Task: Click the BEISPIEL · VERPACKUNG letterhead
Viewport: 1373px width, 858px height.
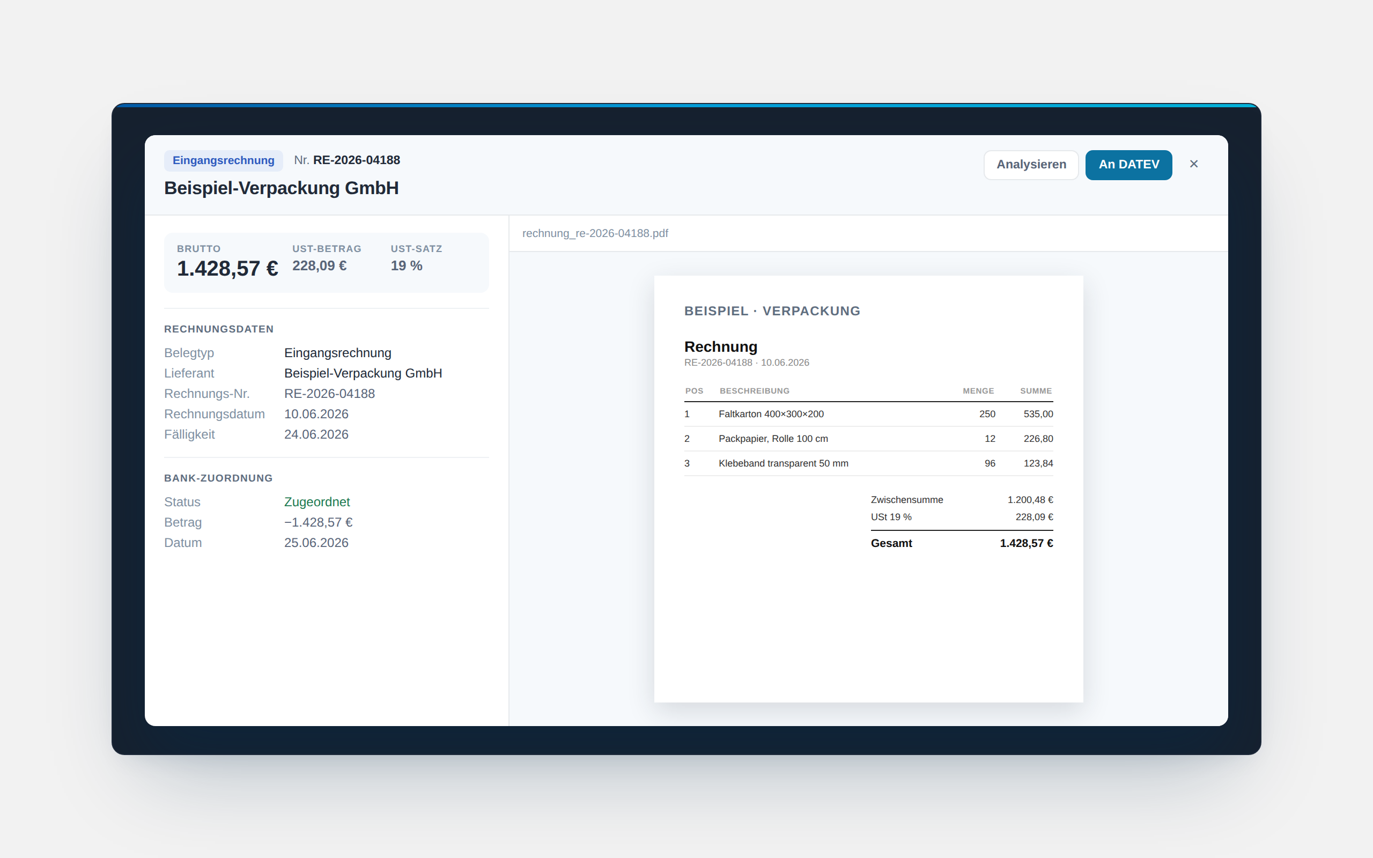Action: 772,311
